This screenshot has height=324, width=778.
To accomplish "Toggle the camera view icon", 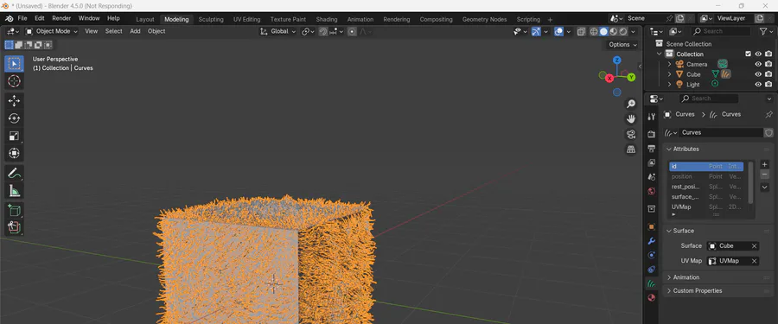I will [631, 135].
